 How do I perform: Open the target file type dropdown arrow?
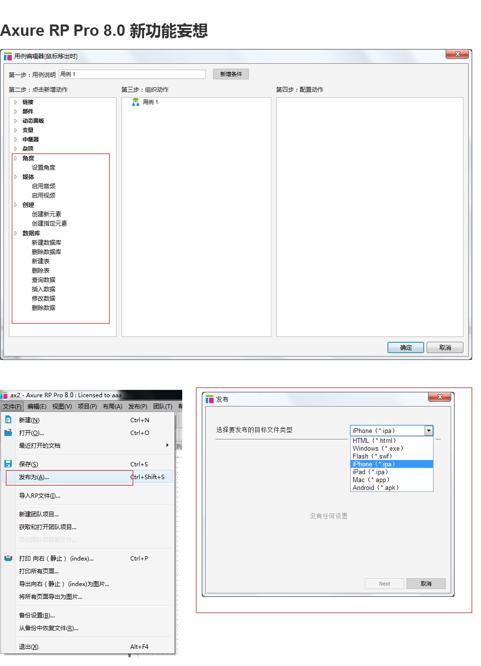pos(429,431)
